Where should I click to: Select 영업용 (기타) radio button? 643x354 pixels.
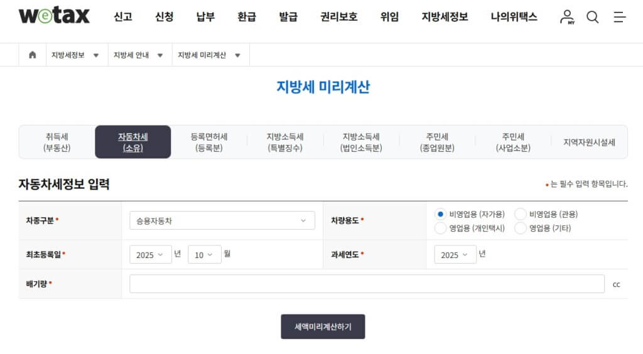pyautogui.click(x=520, y=228)
